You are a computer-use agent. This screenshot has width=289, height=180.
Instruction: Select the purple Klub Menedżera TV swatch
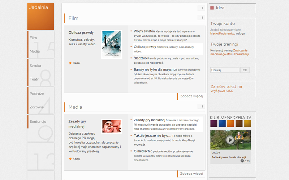click(214, 123)
